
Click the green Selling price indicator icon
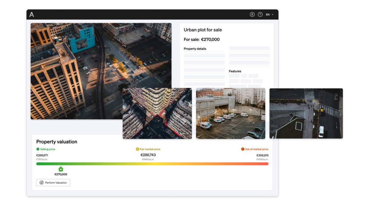tap(38, 149)
